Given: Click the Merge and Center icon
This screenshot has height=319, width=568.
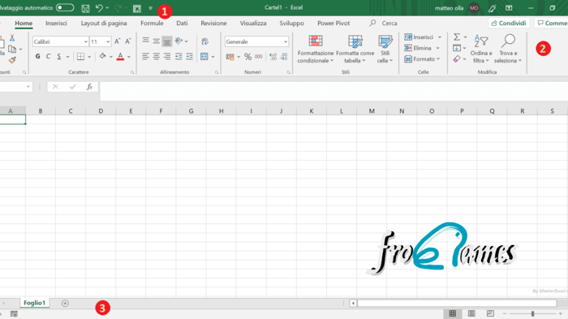Looking at the screenshot, I should pyautogui.click(x=204, y=56).
